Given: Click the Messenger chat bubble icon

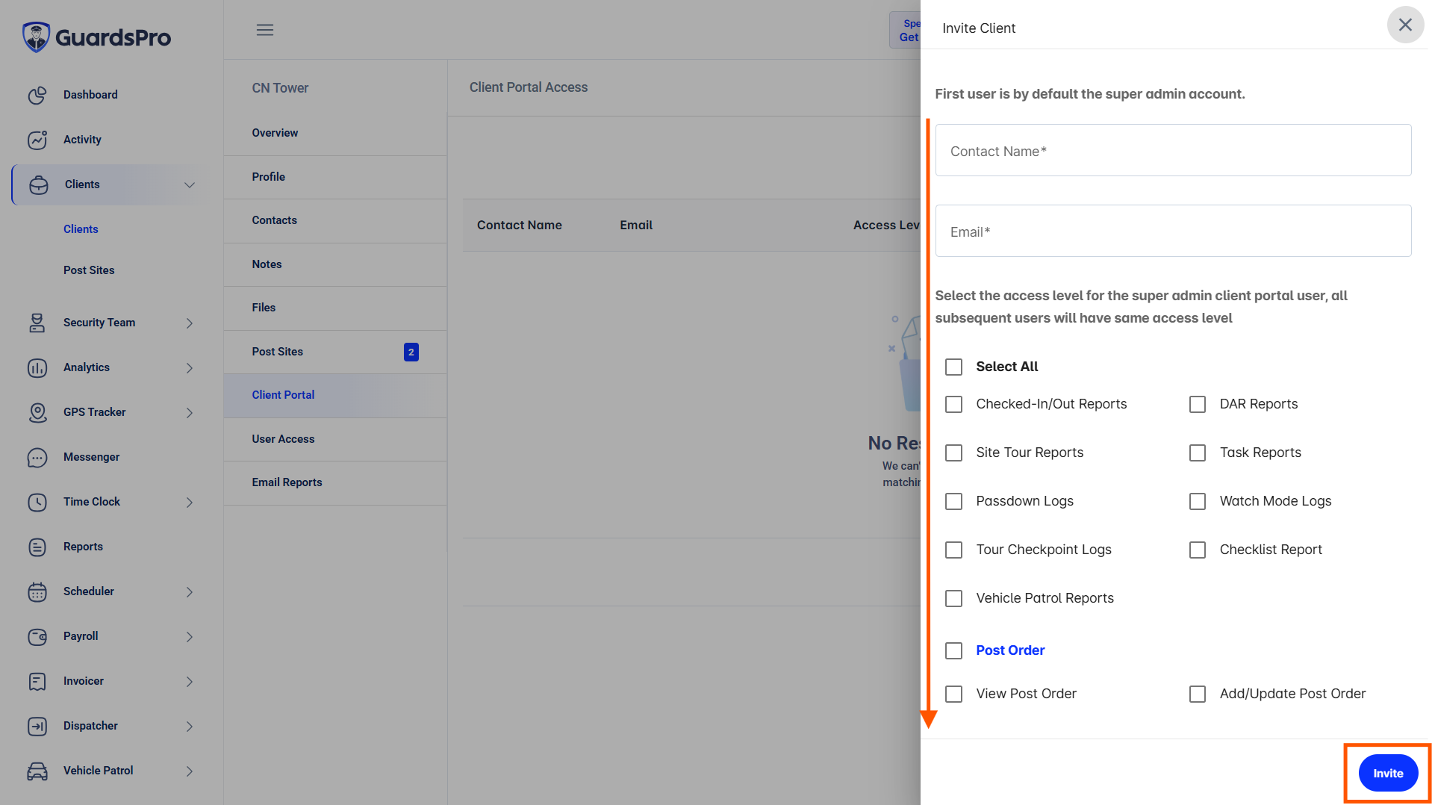Looking at the screenshot, I should click(37, 457).
